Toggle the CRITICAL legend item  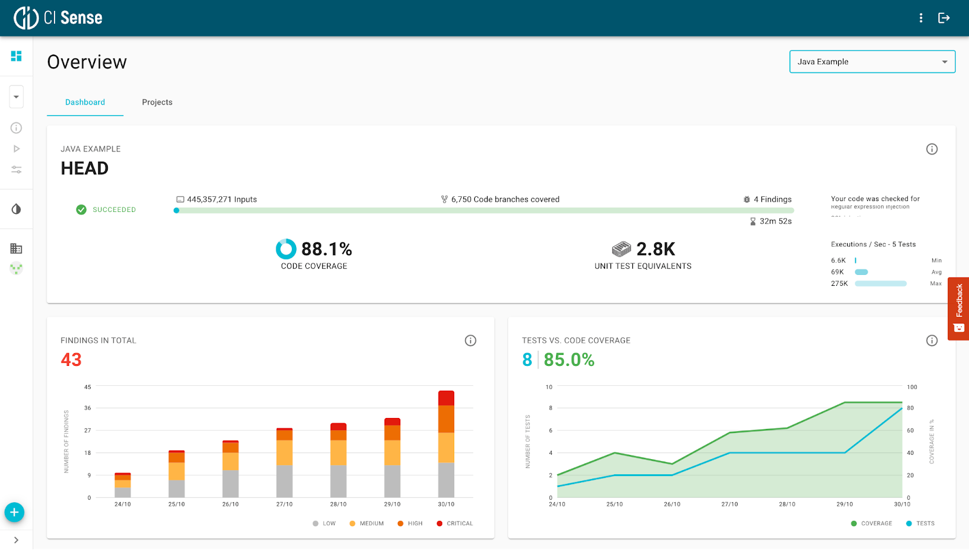point(455,523)
